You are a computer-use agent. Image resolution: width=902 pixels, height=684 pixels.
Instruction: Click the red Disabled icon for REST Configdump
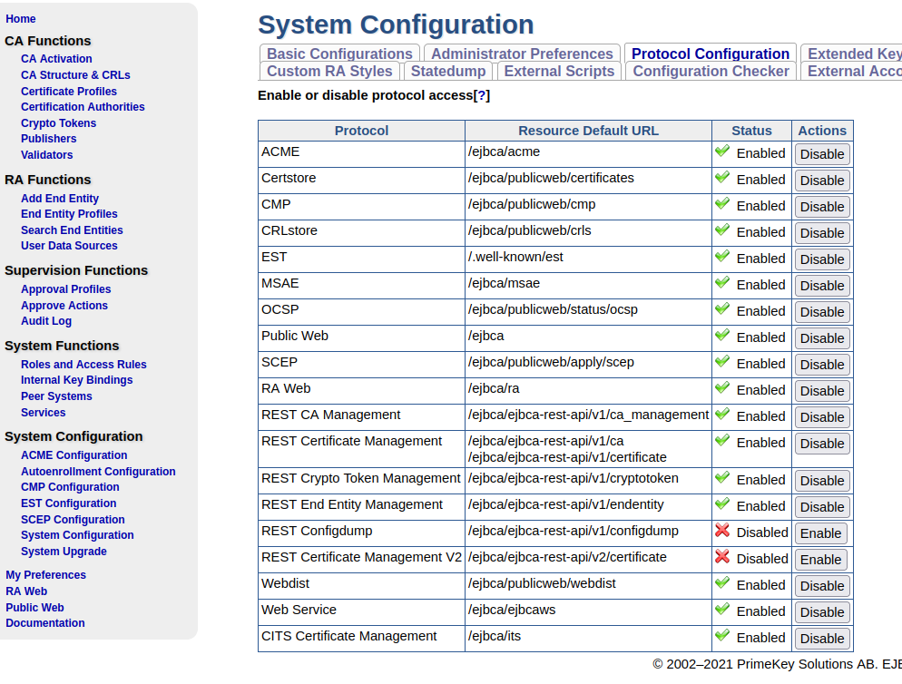[721, 532]
